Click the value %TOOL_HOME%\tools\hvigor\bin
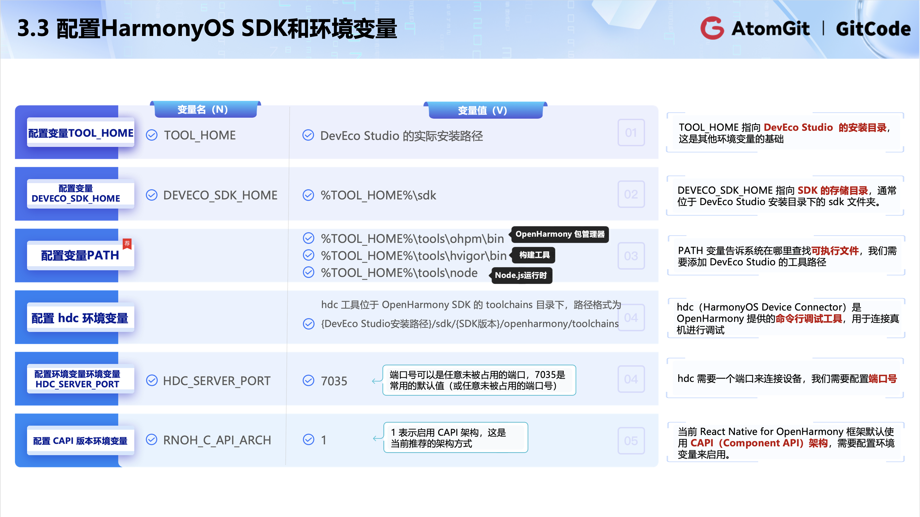920x517 pixels. click(x=414, y=256)
